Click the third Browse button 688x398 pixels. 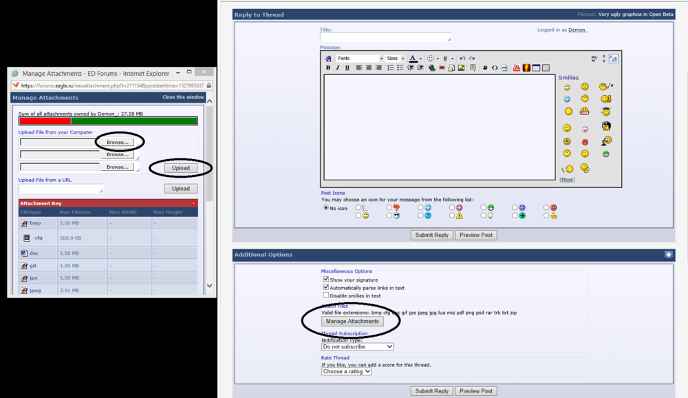coord(117,167)
